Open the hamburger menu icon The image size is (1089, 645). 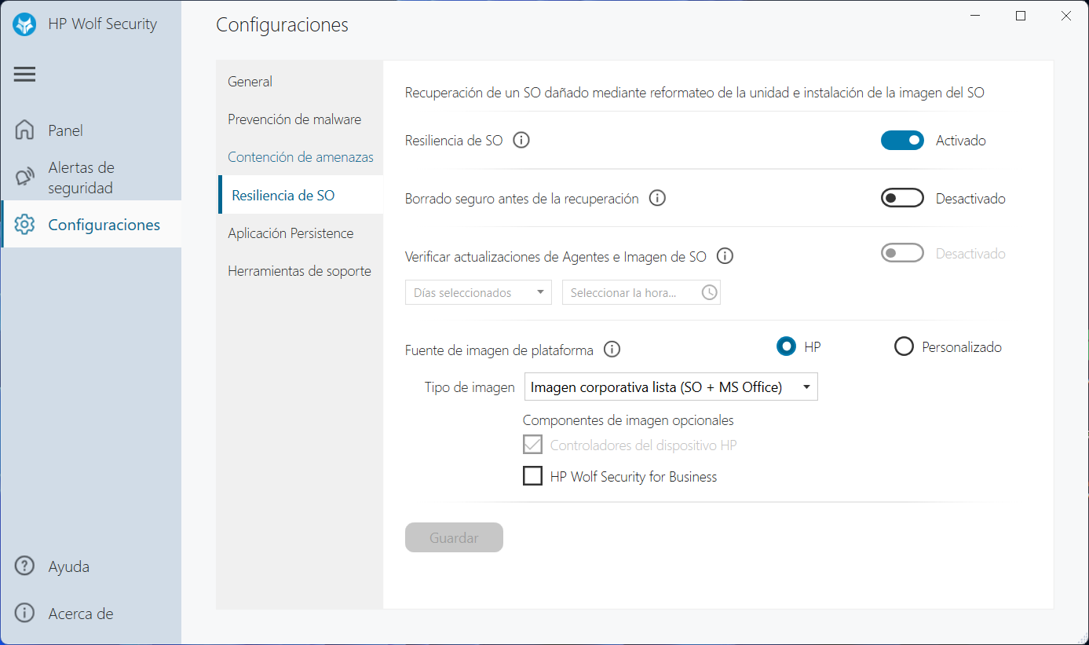[24, 75]
